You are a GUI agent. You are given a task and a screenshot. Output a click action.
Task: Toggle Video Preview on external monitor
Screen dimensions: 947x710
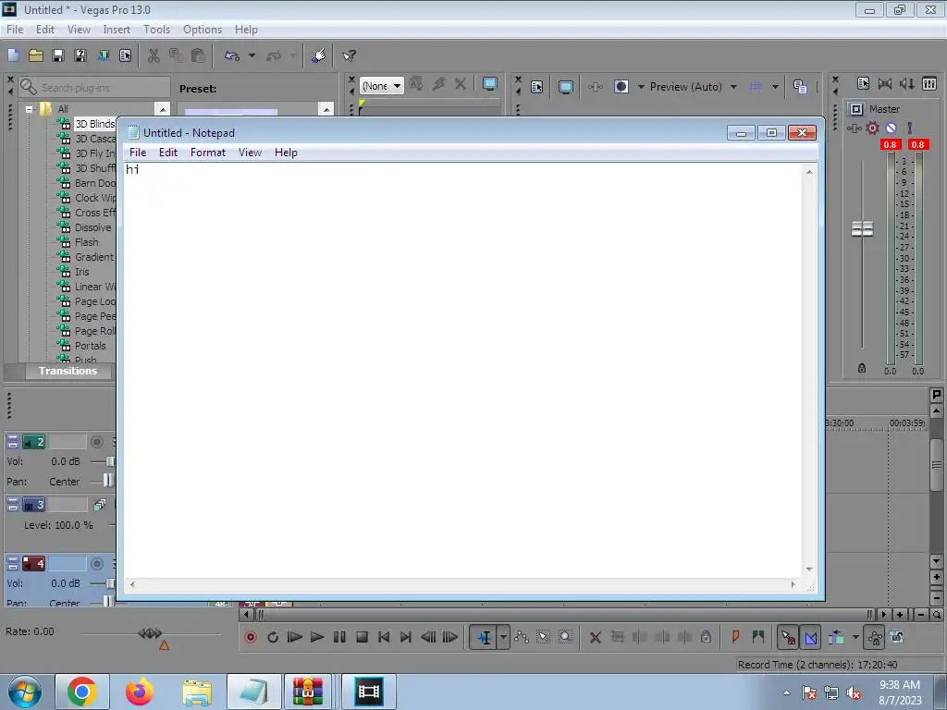(566, 87)
